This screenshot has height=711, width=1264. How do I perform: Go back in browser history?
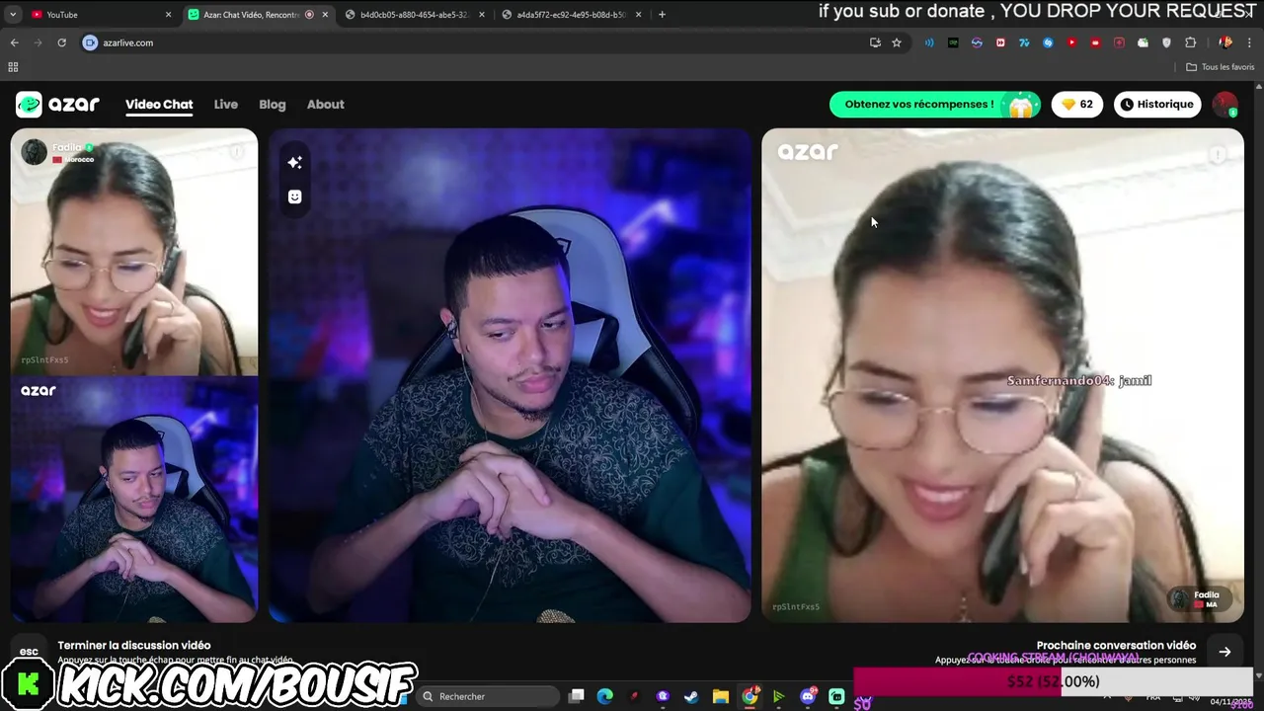(14, 42)
